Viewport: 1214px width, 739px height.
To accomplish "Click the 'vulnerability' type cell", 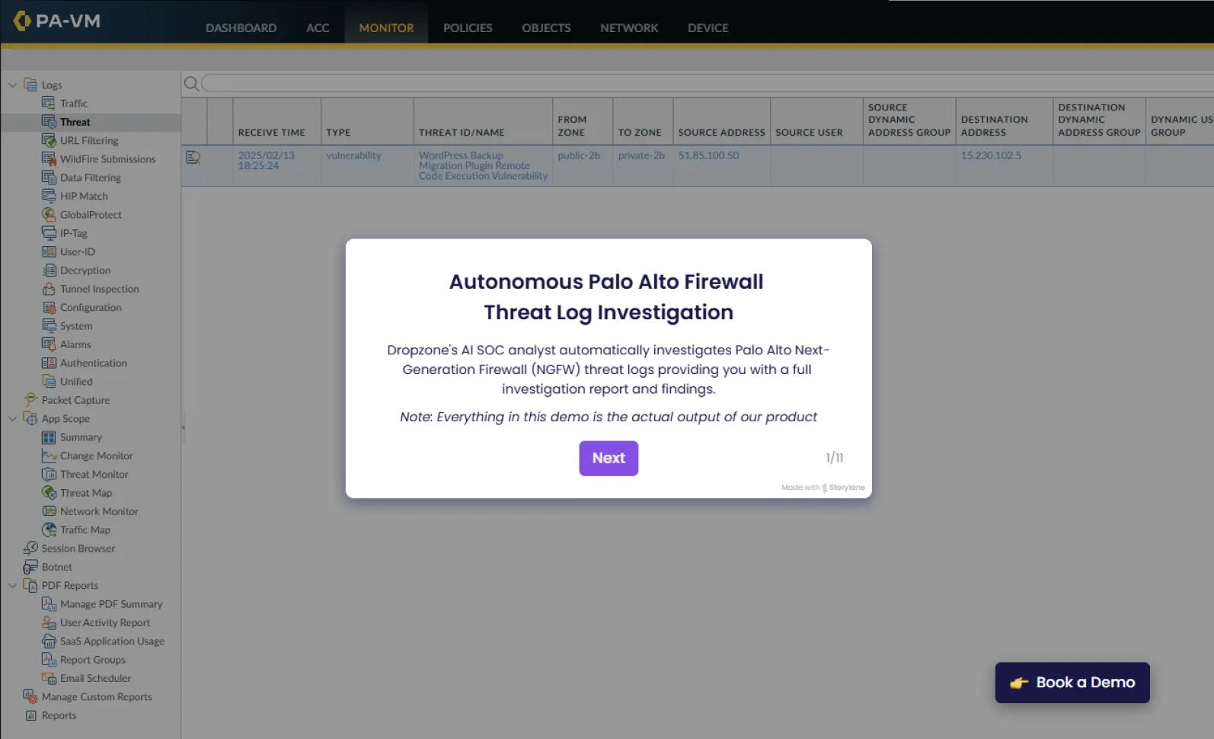I will tap(353, 155).
